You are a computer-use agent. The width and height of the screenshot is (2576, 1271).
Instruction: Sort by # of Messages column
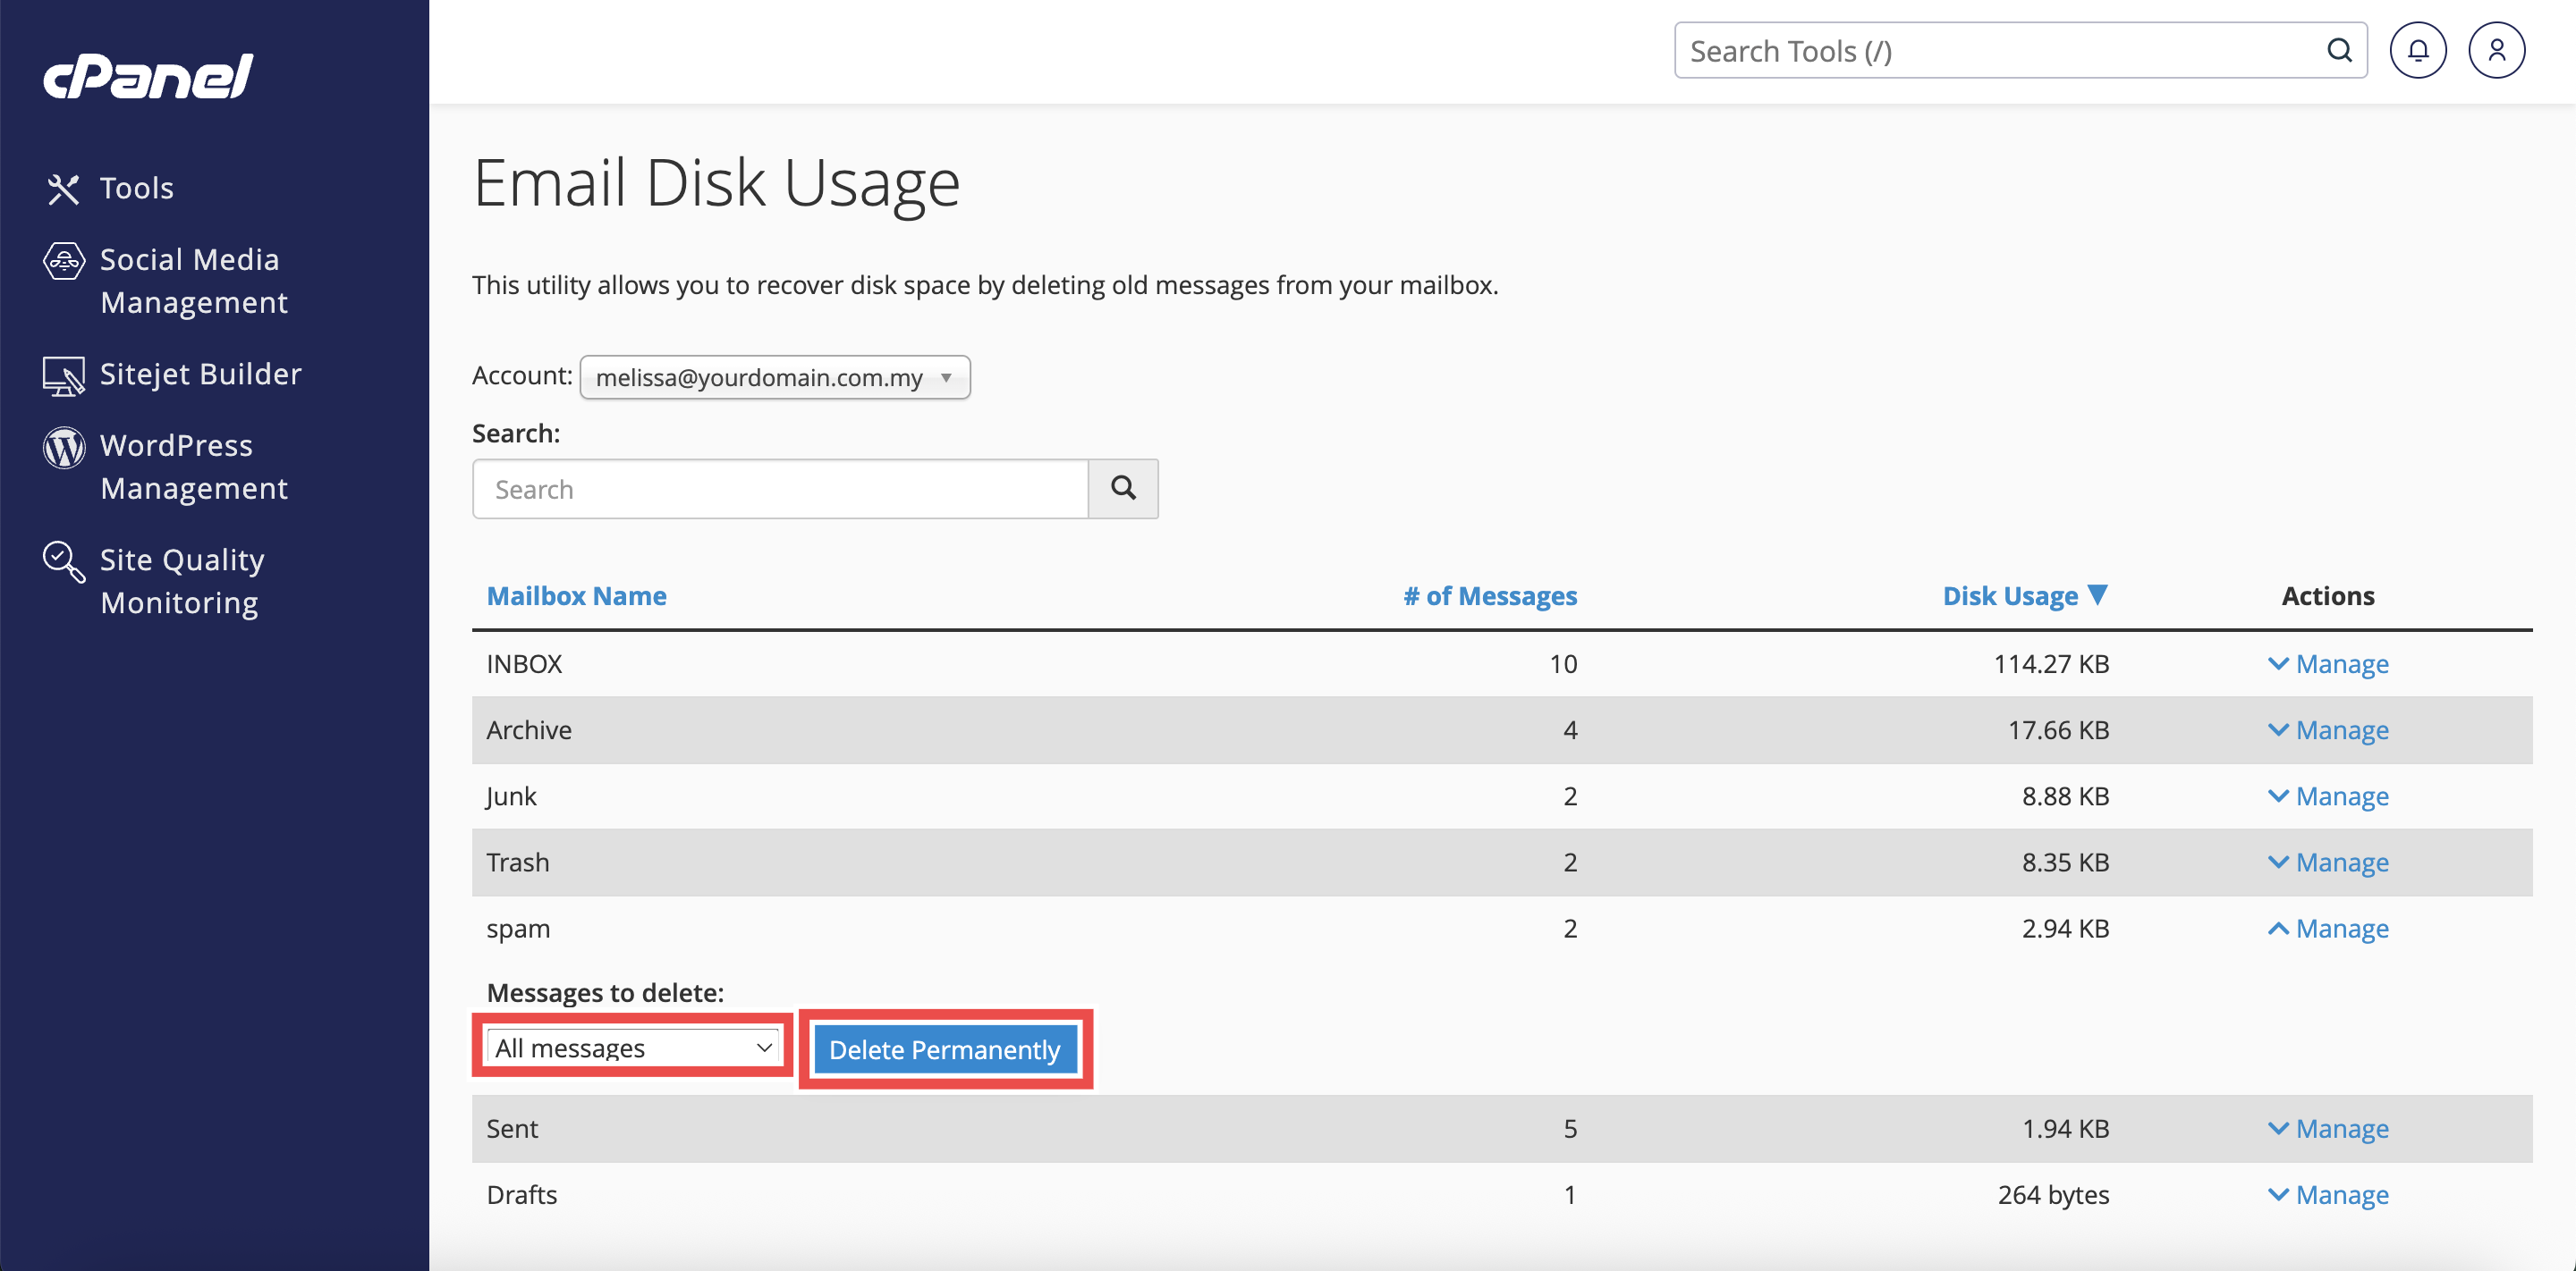(1490, 595)
